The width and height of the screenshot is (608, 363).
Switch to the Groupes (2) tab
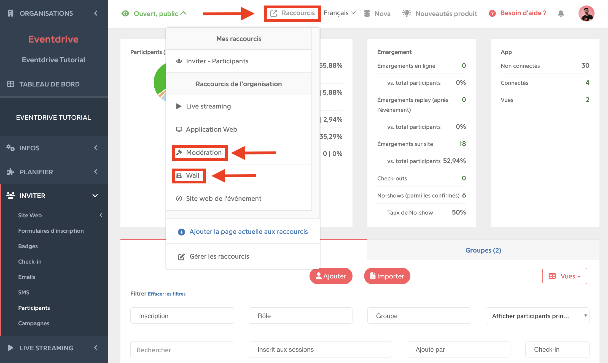[x=483, y=250]
